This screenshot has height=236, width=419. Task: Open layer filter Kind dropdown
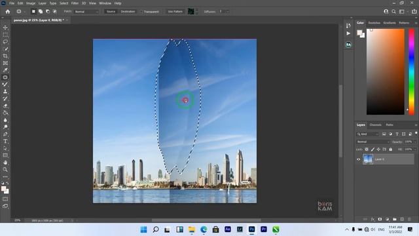pyautogui.click(x=367, y=134)
